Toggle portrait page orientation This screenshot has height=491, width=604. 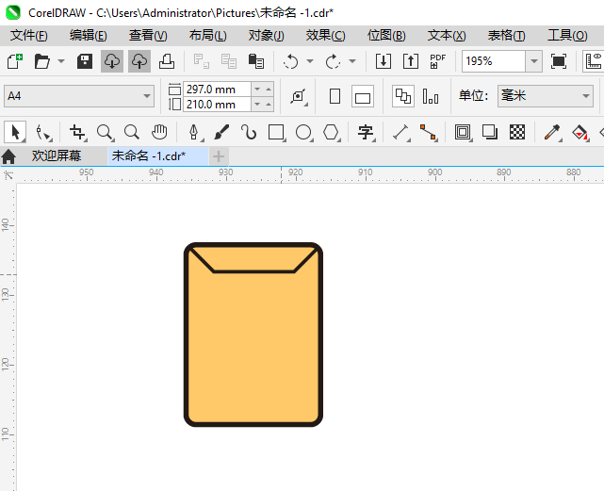[x=335, y=96]
